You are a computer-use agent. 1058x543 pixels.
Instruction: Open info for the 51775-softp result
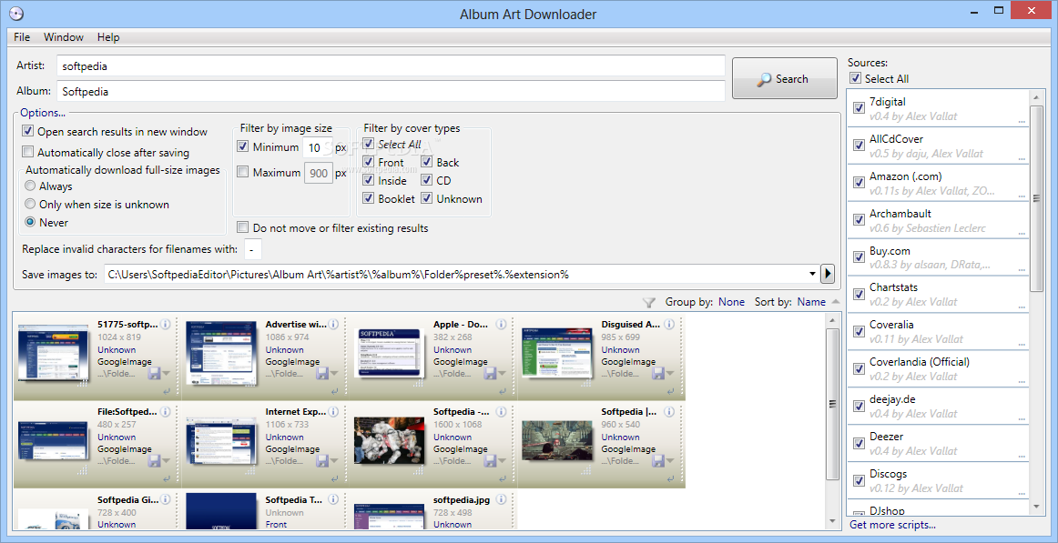click(166, 324)
